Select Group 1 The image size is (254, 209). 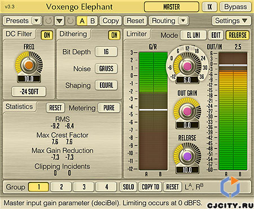pyautogui.click(x=38, y=187)
